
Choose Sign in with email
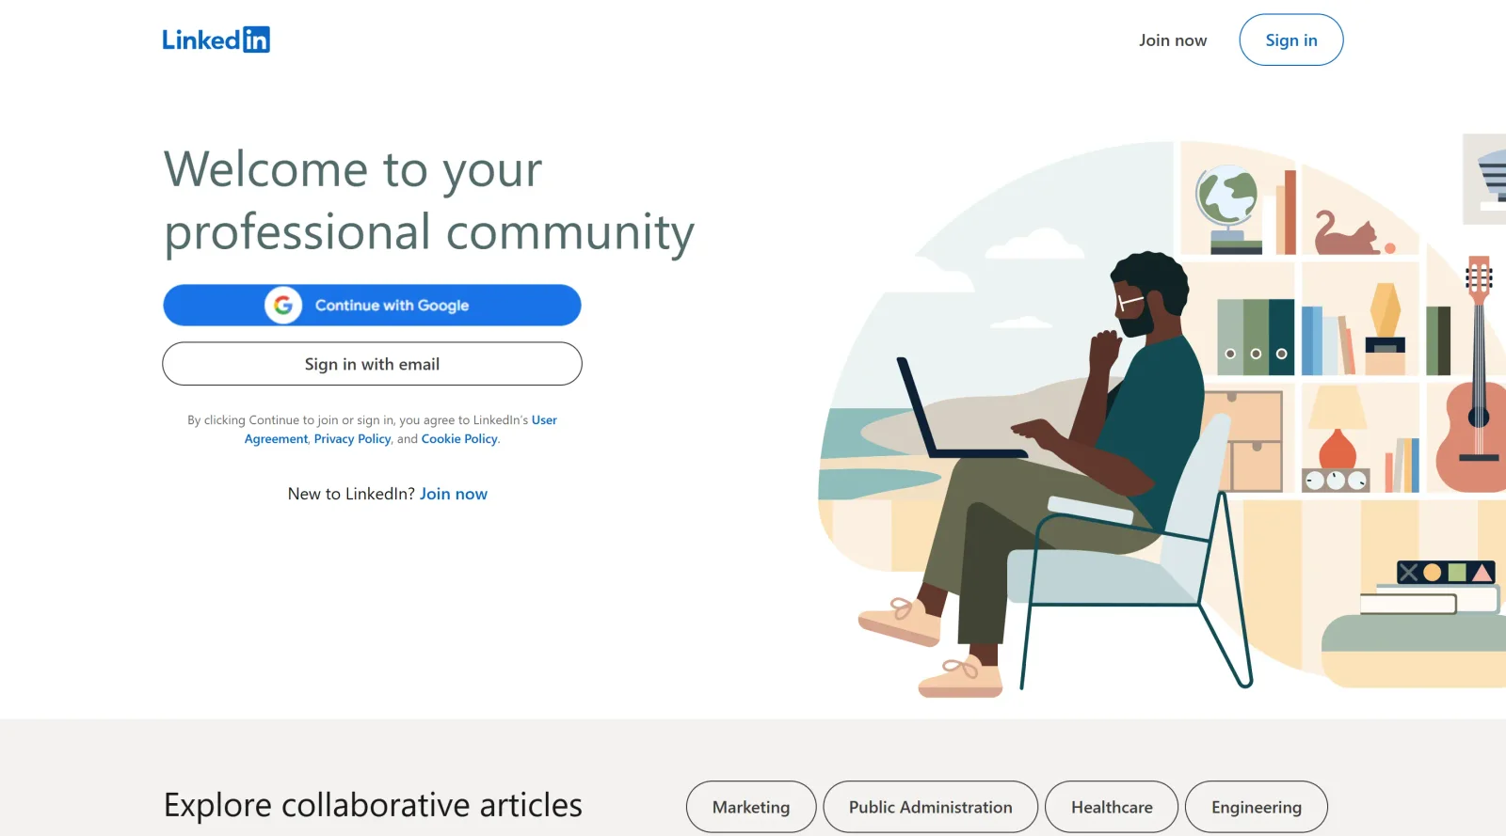(372, 364)
